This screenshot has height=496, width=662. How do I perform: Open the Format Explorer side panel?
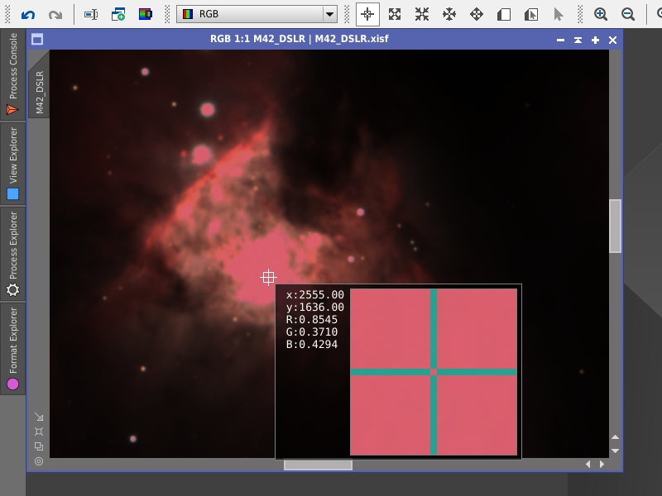click(12, 348)
